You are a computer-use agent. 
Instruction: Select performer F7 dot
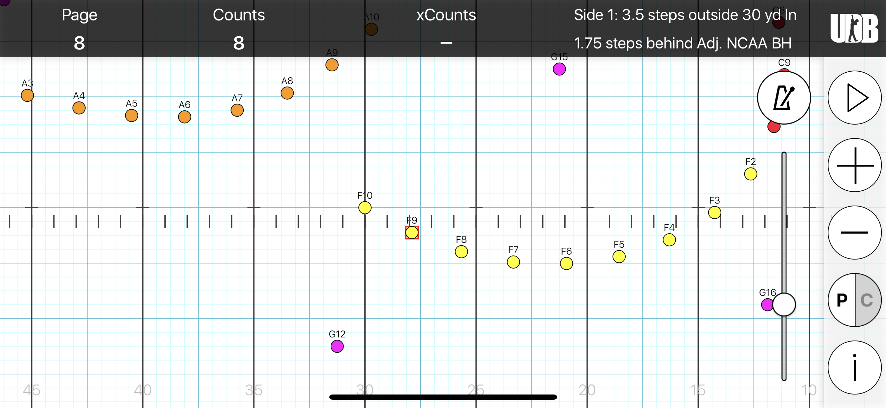(x=513, y=262)
